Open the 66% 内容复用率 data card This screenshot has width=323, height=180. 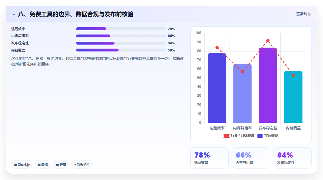click(251, 158)
